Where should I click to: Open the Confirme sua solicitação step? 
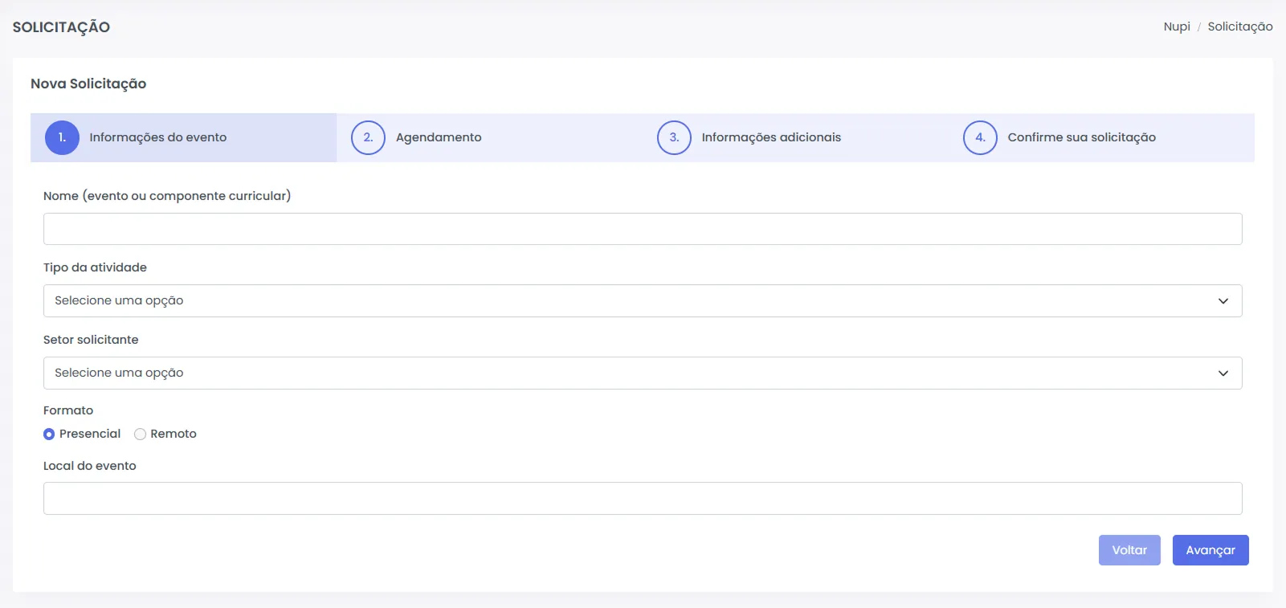pyautogui.click(x=1081, y=137)
